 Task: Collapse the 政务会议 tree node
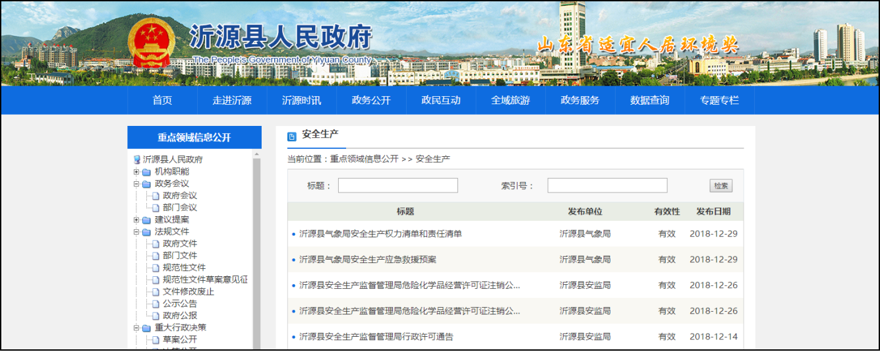pos(136,184)
